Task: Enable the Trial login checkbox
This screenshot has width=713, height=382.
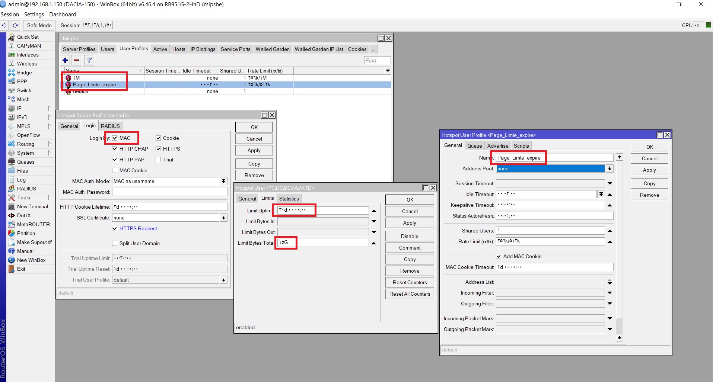Action: coord(158,160)
